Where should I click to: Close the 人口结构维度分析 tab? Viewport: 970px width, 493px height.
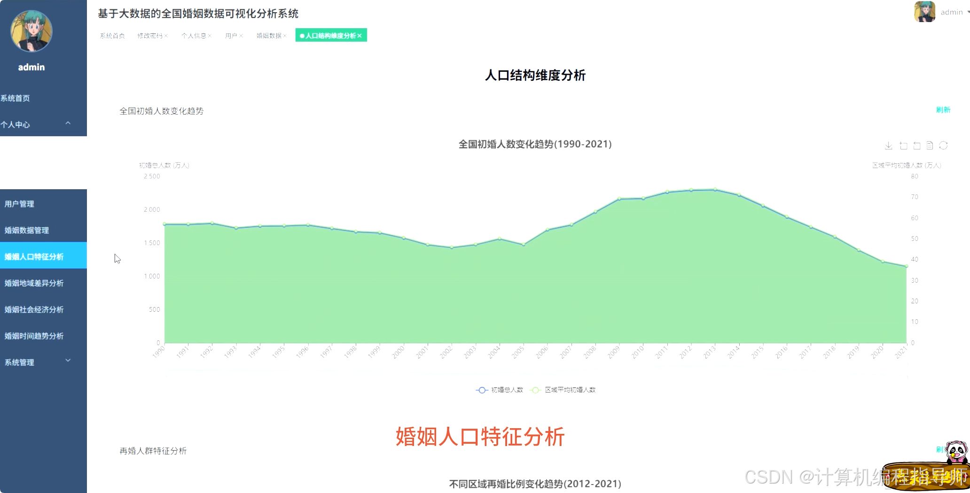(x=360, y=36)
